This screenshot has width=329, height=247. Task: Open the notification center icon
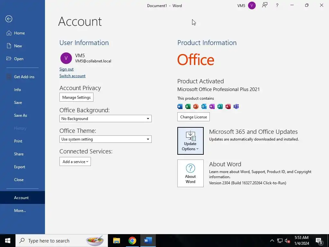click(x=319, y=241)
